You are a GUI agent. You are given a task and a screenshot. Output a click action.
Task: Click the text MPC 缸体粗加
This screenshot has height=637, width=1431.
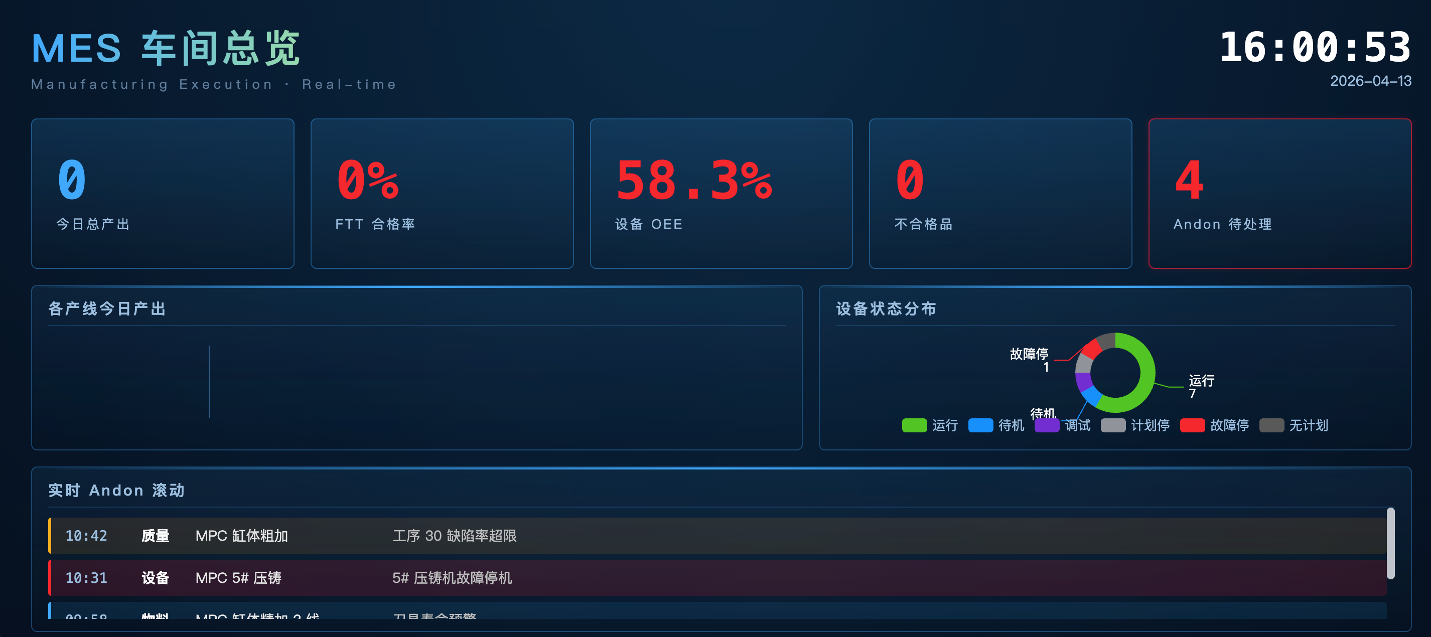tap(242, 535)
